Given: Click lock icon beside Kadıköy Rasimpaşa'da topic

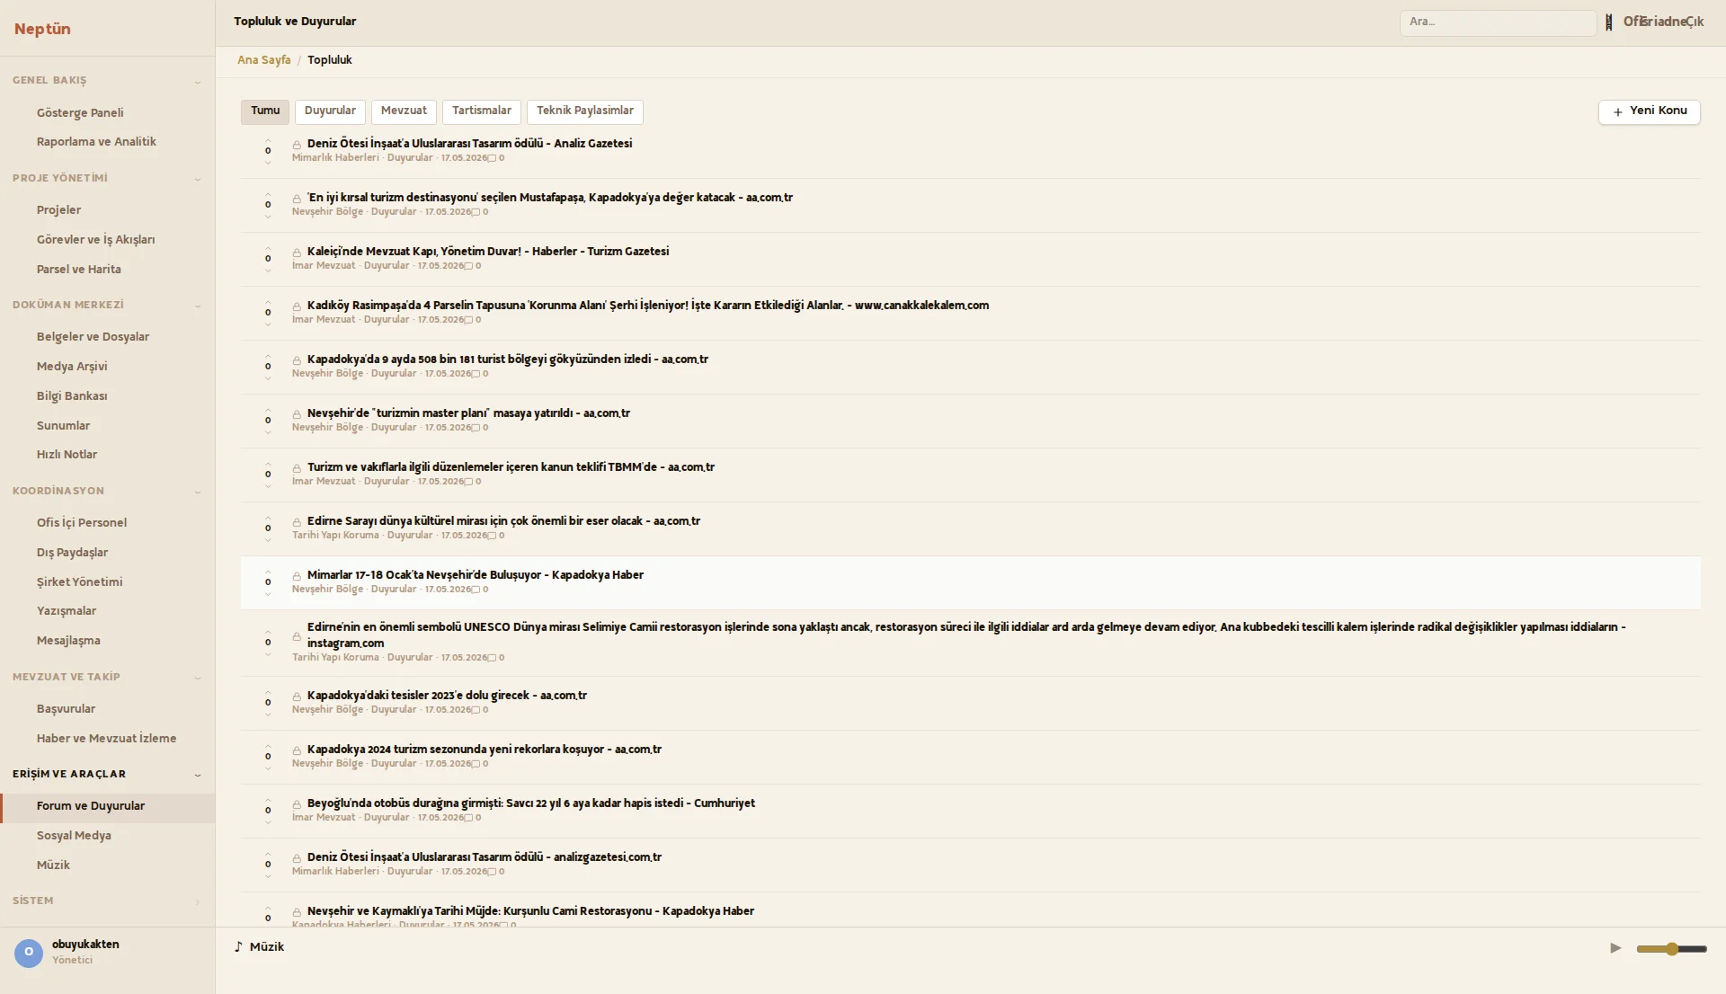Looking at the screenshot, I should click(x=297, y=306).
